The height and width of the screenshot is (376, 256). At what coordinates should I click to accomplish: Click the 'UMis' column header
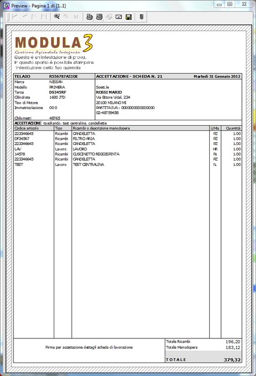pos(215,128)
